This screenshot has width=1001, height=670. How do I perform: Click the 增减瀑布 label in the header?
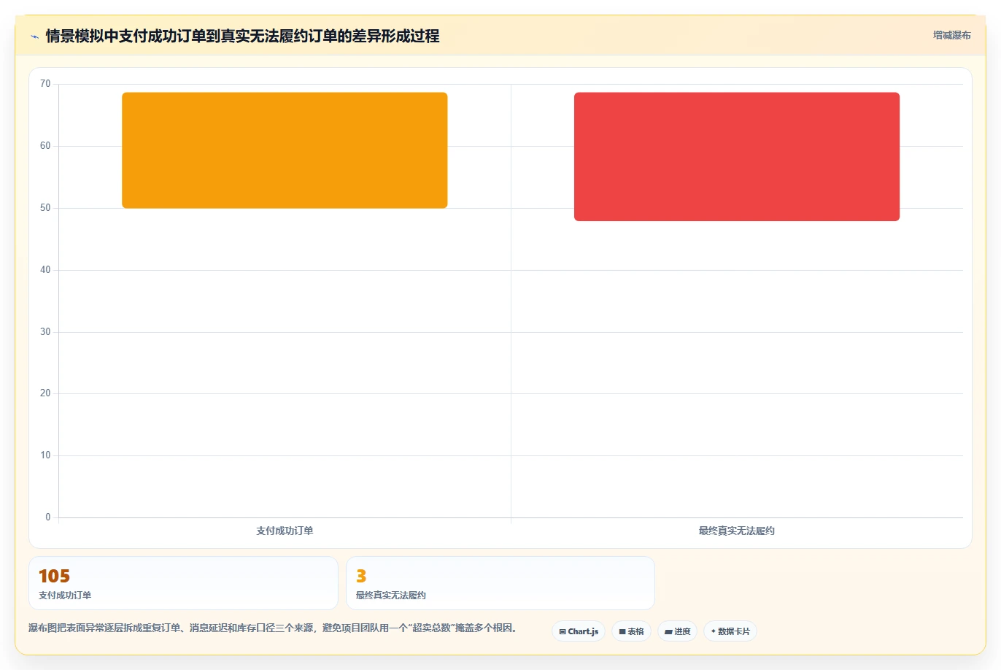coord(952,35)
